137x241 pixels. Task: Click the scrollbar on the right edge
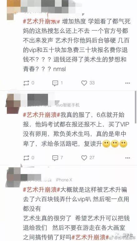pyautogui.click(x=136, y=107)
